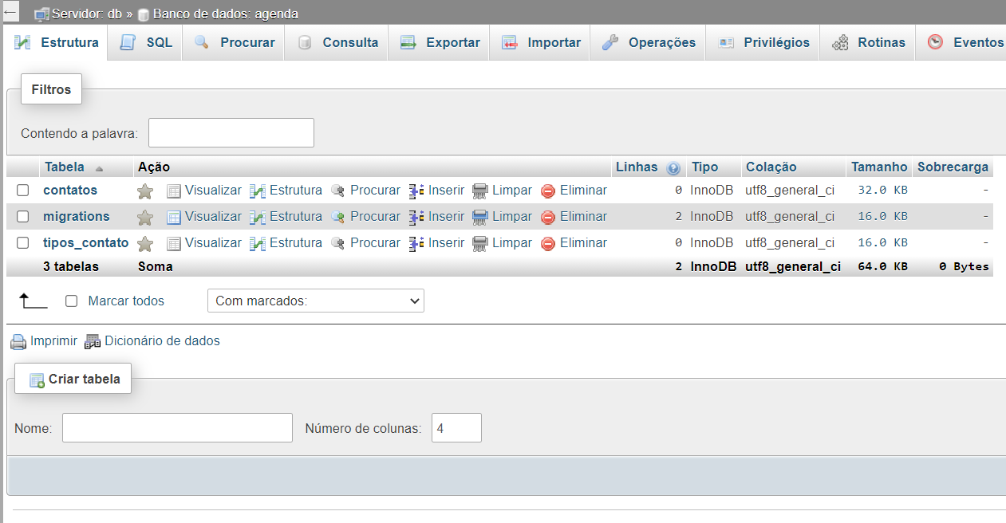This screenshot has width=1006, height=523.
Task: Click the Nome table name field
Action: click(x=177, y=428)
